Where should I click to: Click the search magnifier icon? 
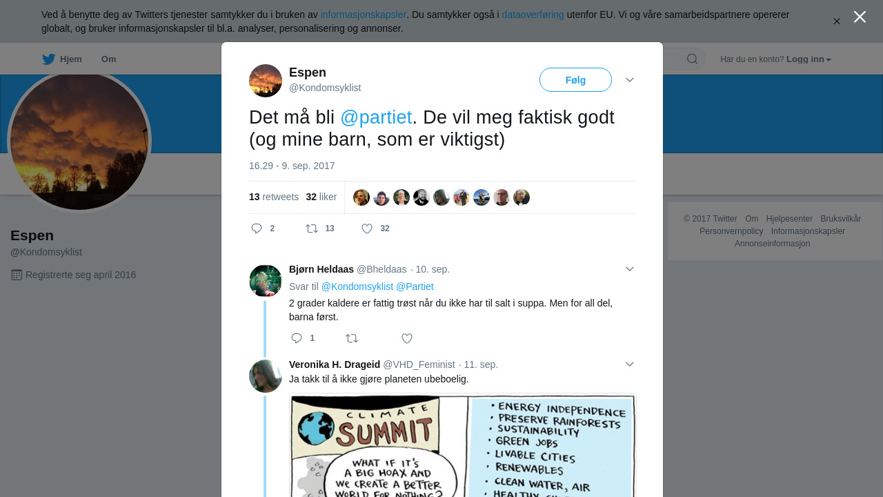[692, 59]
